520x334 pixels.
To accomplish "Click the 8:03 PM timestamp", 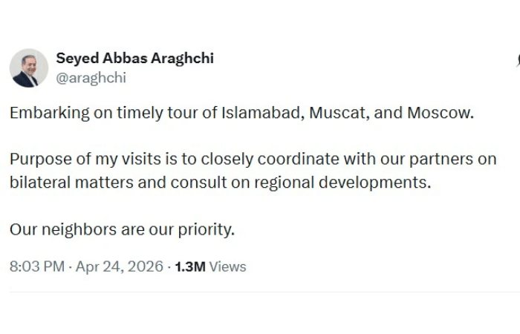I will tap(37, 266).
